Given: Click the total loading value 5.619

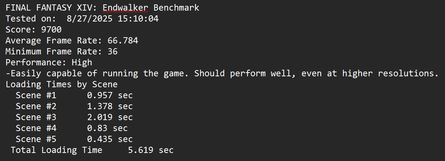Looking at the screenshot, I should pos(141,150).
